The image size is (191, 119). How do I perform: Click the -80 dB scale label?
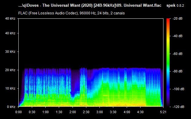point(178,71)
